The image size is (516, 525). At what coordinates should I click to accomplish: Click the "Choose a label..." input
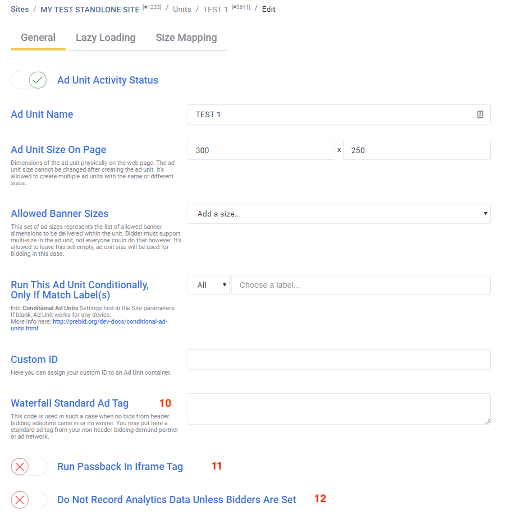click(360, 285)
